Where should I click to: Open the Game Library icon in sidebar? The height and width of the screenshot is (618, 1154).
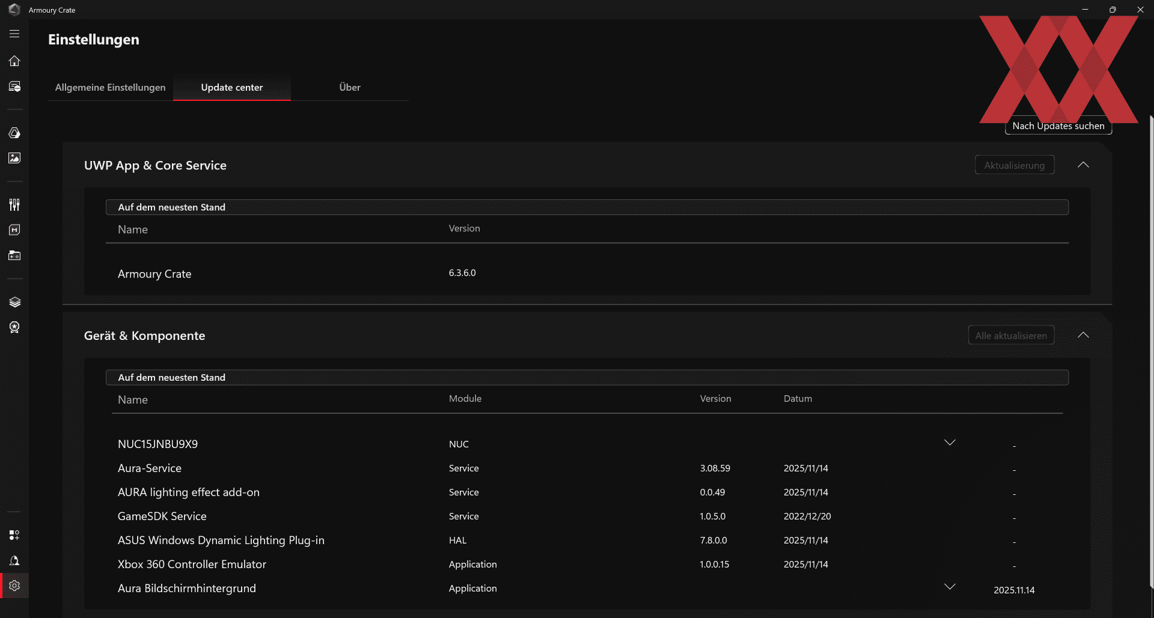(x=14, y=255)
